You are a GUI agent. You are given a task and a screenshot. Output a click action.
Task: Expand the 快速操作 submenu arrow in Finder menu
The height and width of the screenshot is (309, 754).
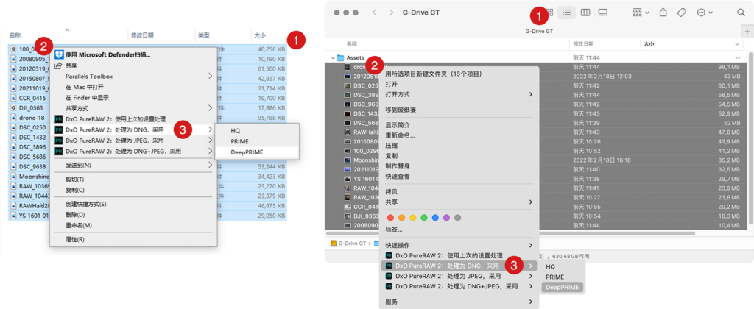531,245
